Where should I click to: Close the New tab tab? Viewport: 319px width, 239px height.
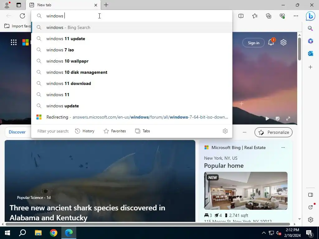pos(96,5)
